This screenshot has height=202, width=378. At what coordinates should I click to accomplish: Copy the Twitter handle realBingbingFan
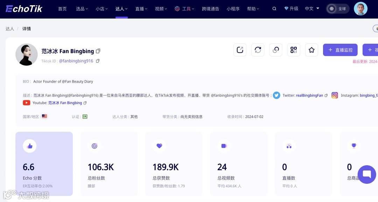coord(326,96)
